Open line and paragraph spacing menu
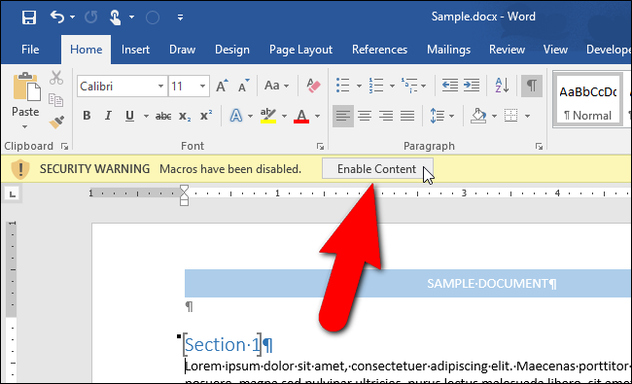 pyautogui.click(x=441, y=116)
